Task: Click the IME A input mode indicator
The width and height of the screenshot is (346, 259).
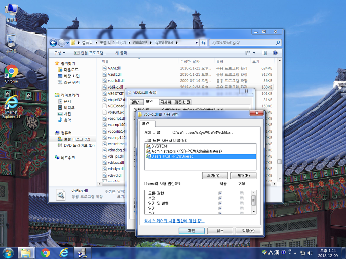Action: [x=271, y=252]
